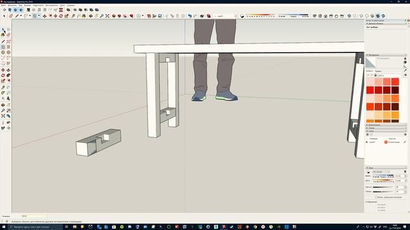The image size is (410, 230).
Task: Click Outer Shell solid tool
Action: coord(69,10)
